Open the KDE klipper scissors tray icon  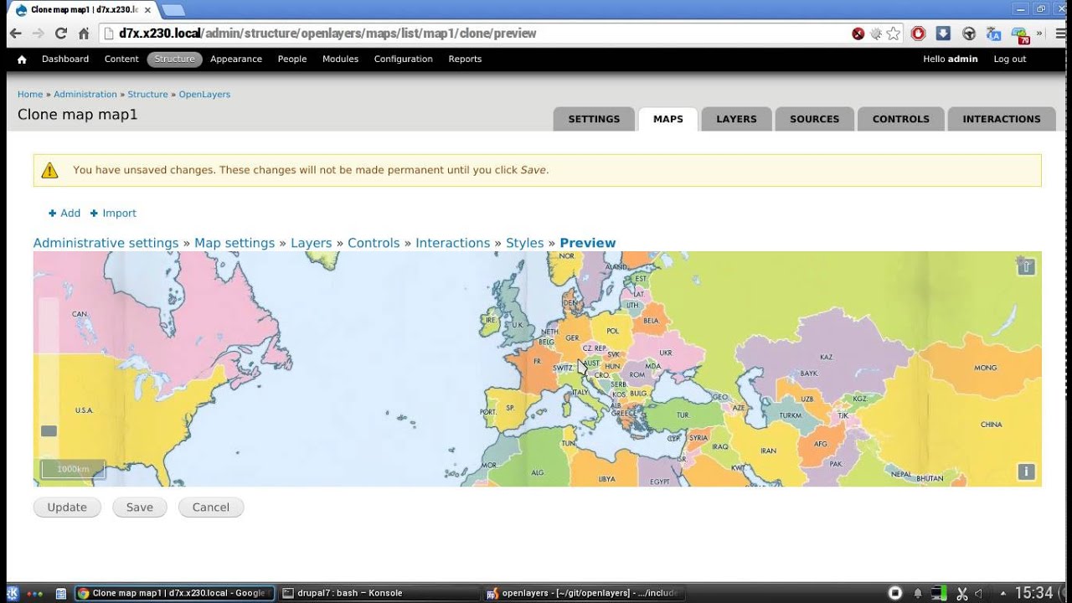963,593
